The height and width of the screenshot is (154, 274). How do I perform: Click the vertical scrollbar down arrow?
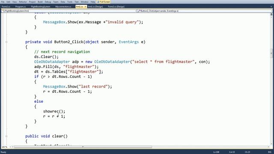coord(271,144)
